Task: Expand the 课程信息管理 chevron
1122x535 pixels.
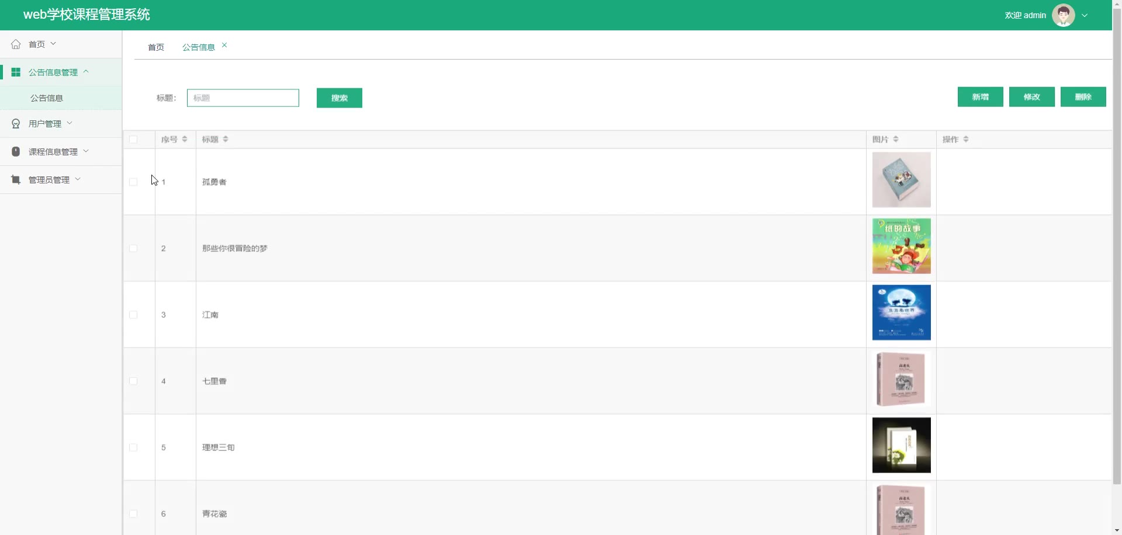Action: [86, 151]
